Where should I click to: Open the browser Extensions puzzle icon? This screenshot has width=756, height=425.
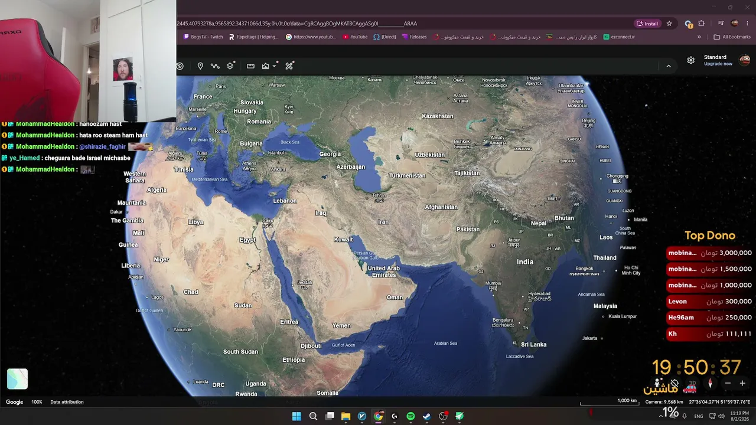click(702, 24)
